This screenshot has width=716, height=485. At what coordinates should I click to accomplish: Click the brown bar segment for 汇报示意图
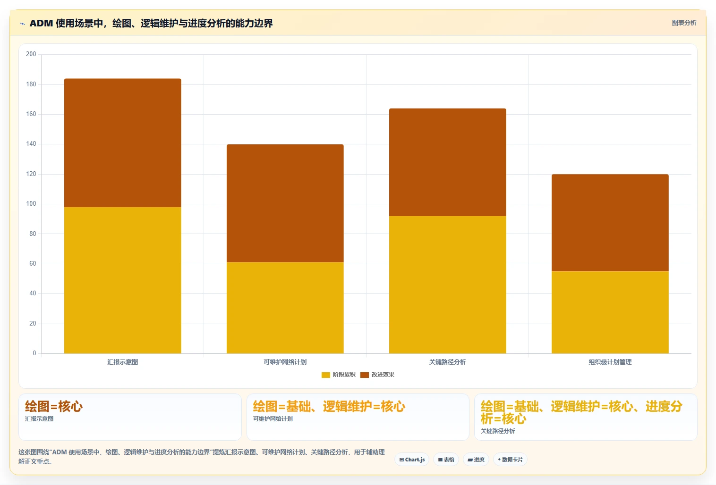pyautogui.click(x=123, y=143)
